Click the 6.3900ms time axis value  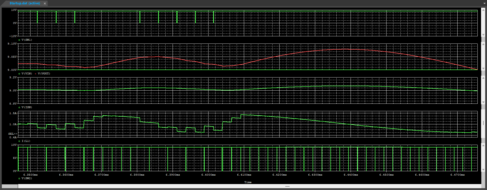click(173, 175)
